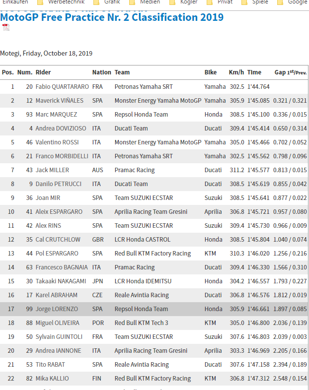Click rider name Danilo PETRUCCI
This screenshot has width=309, height=390.
click(59, 184)
